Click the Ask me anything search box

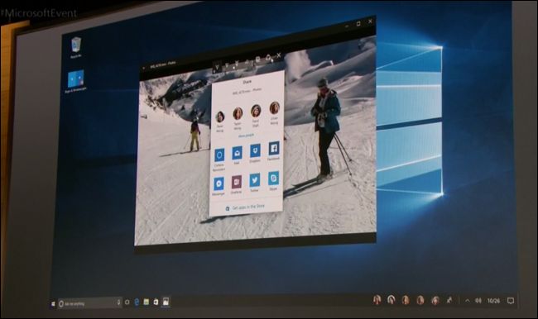89,303
